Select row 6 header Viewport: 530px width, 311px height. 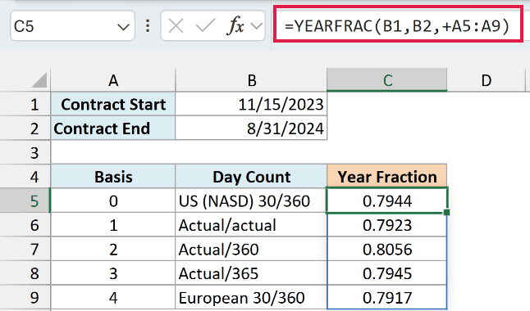25,225
